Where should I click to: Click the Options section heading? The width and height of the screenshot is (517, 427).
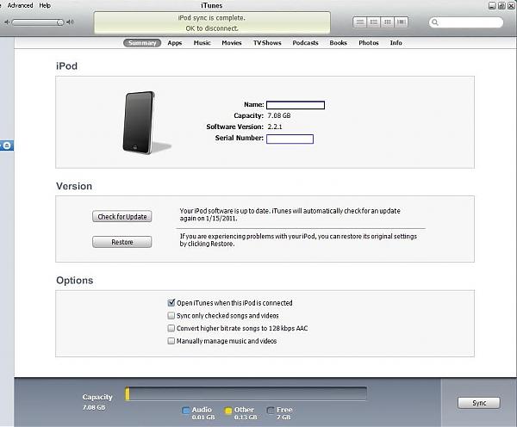pyautogui.click(x=75, y=281)
